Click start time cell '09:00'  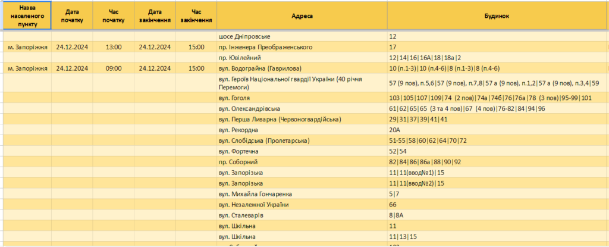click(x=114, y=68)
